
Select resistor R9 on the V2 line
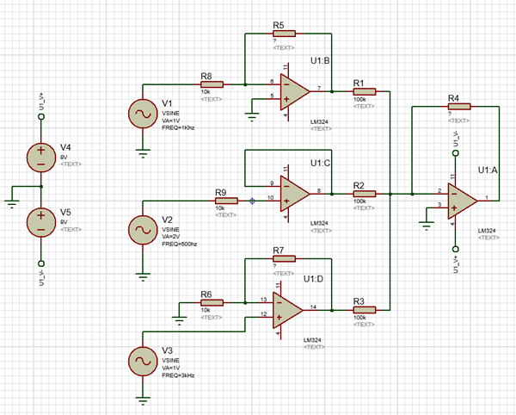[226, 201]
